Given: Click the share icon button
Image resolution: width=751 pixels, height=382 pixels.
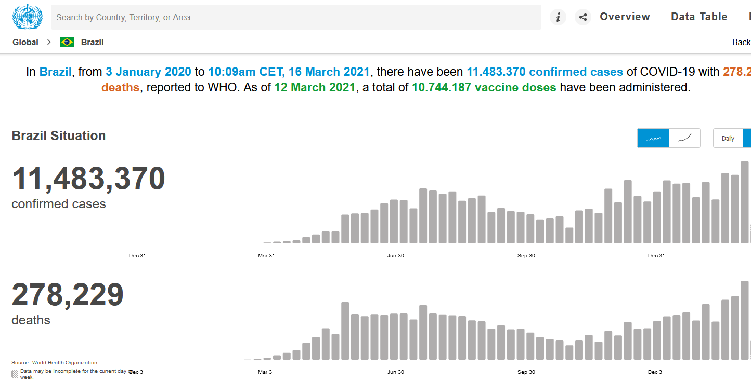Looking at the screenshot, I should [583, 17].
